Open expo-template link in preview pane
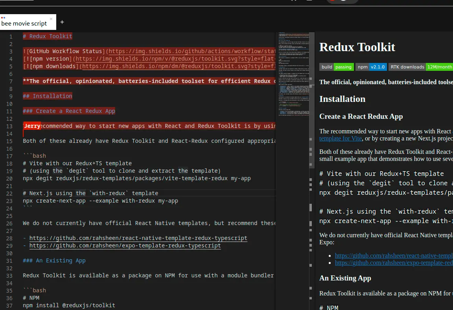The image size is (453, 310). tap(393, 263)
